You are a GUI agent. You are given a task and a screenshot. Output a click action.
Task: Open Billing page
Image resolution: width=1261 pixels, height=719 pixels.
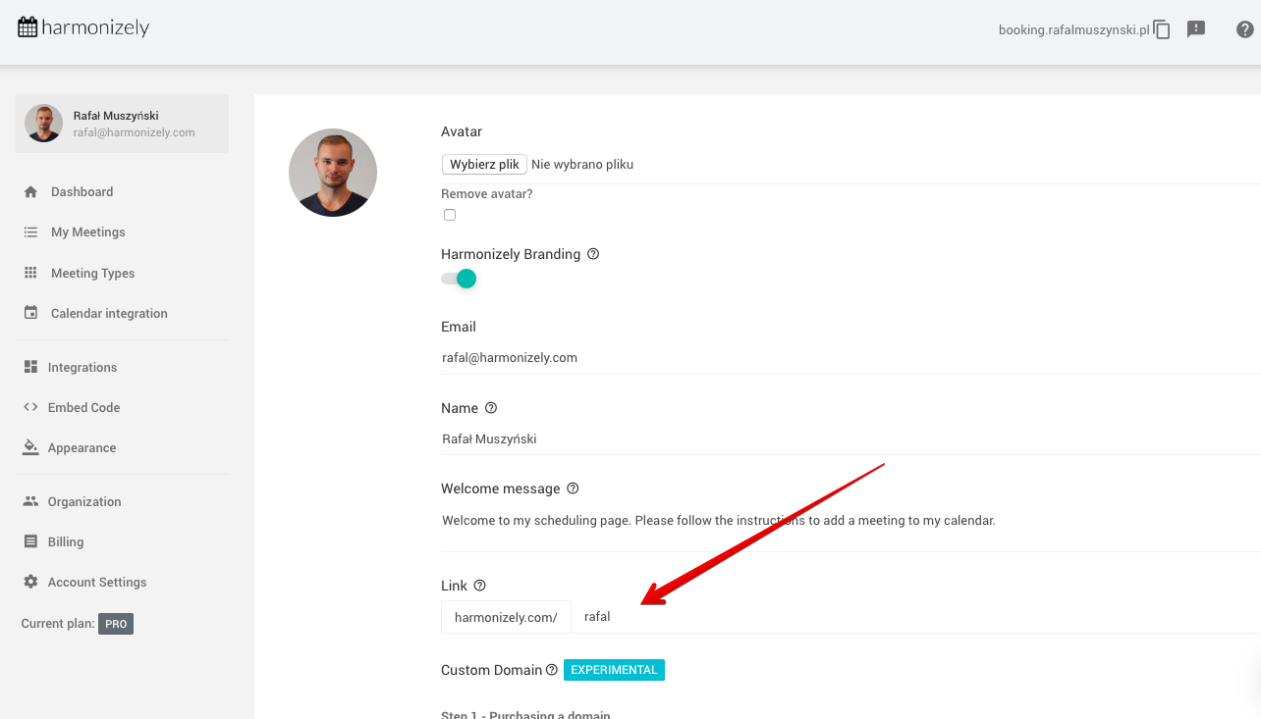pyautogui.click(x=66, y=541)
